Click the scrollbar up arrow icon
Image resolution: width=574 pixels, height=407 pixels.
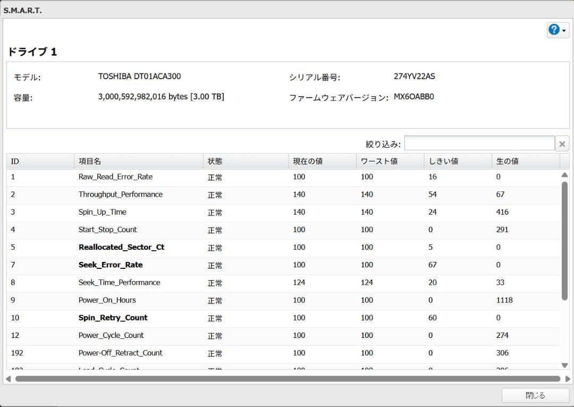click(565, 175)
